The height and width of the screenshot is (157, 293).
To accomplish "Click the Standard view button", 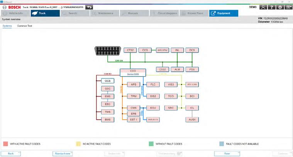I will (x=63, y=154).
